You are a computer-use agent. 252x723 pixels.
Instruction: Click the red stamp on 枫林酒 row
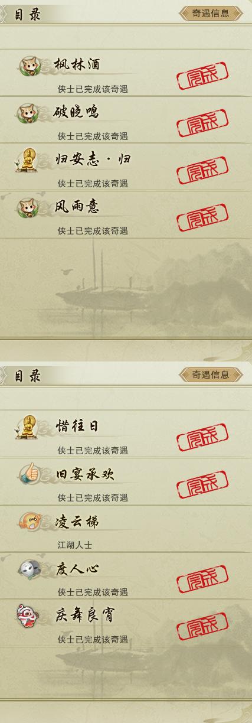202,76
